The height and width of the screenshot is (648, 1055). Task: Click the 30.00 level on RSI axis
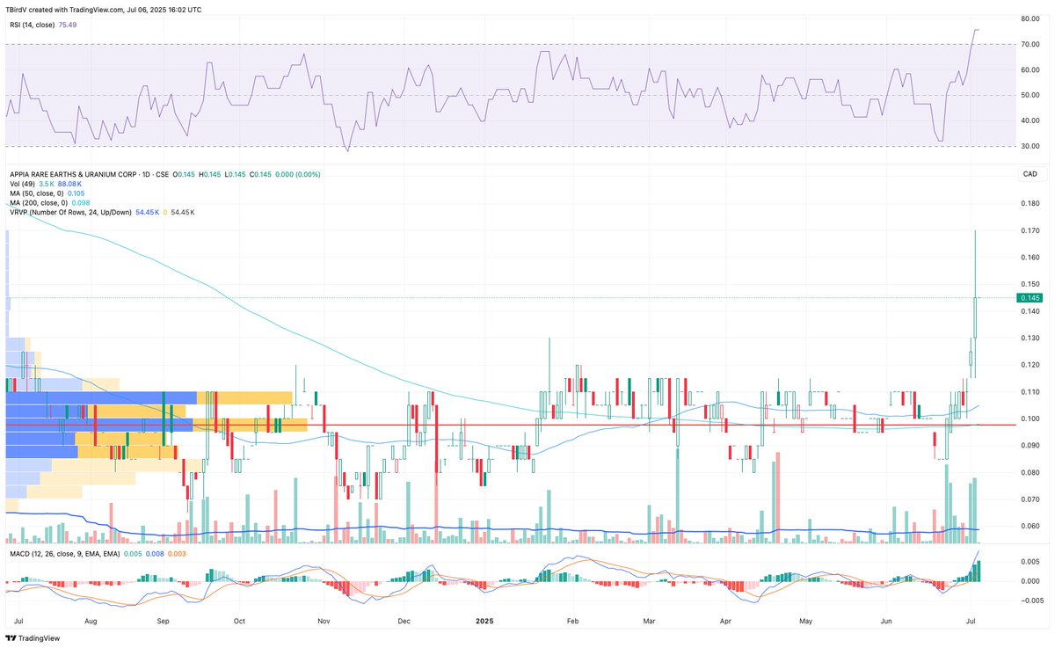coord(1031,146)
